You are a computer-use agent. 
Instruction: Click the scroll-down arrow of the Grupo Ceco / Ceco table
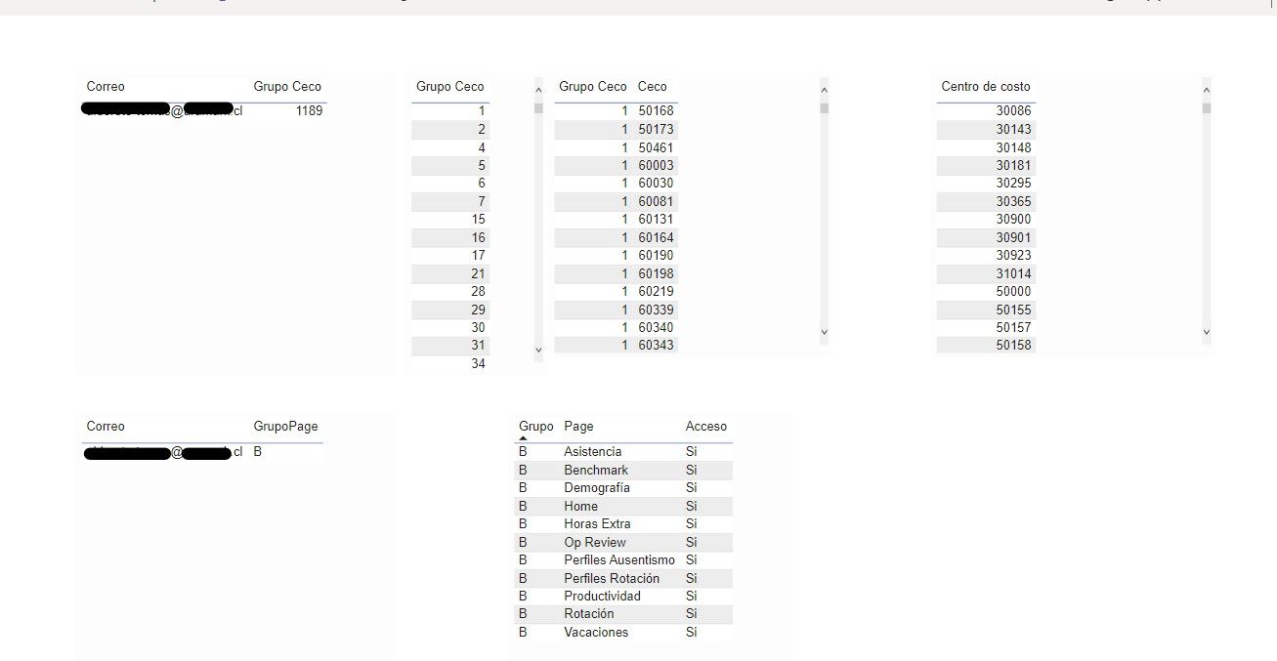pyautogui.click(x=824, y=332)
